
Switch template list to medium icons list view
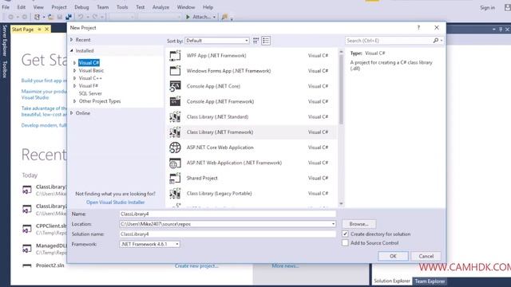[x=266, y=41]
